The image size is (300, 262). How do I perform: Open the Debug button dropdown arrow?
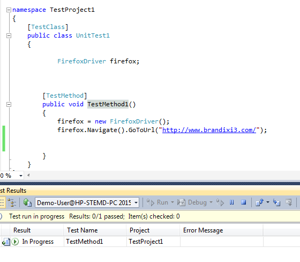pyautogui.click(x=211, y=202)
